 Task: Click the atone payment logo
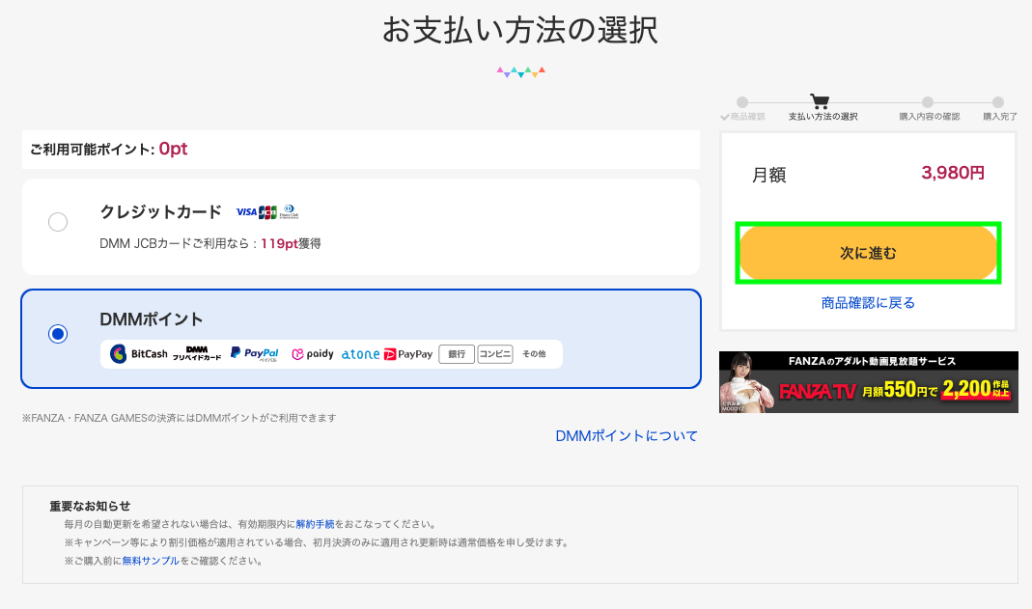coord(360,354)
